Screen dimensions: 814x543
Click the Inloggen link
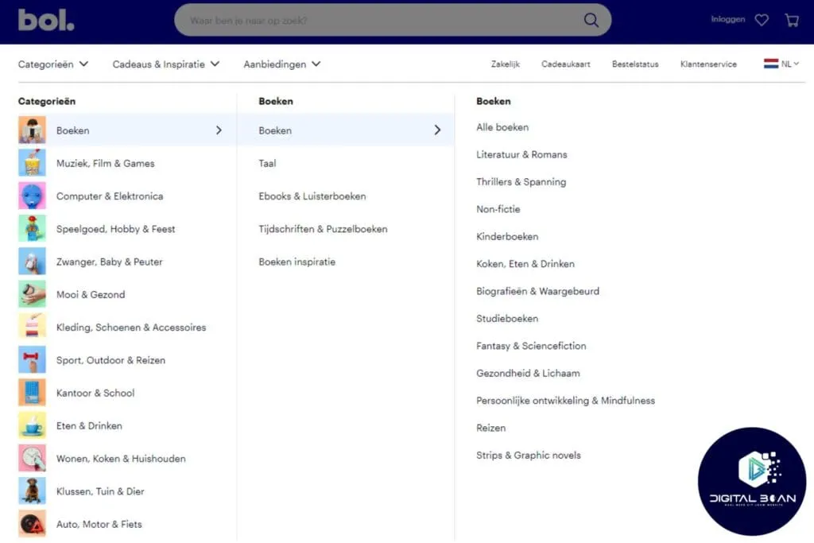[x=728, y=19]
